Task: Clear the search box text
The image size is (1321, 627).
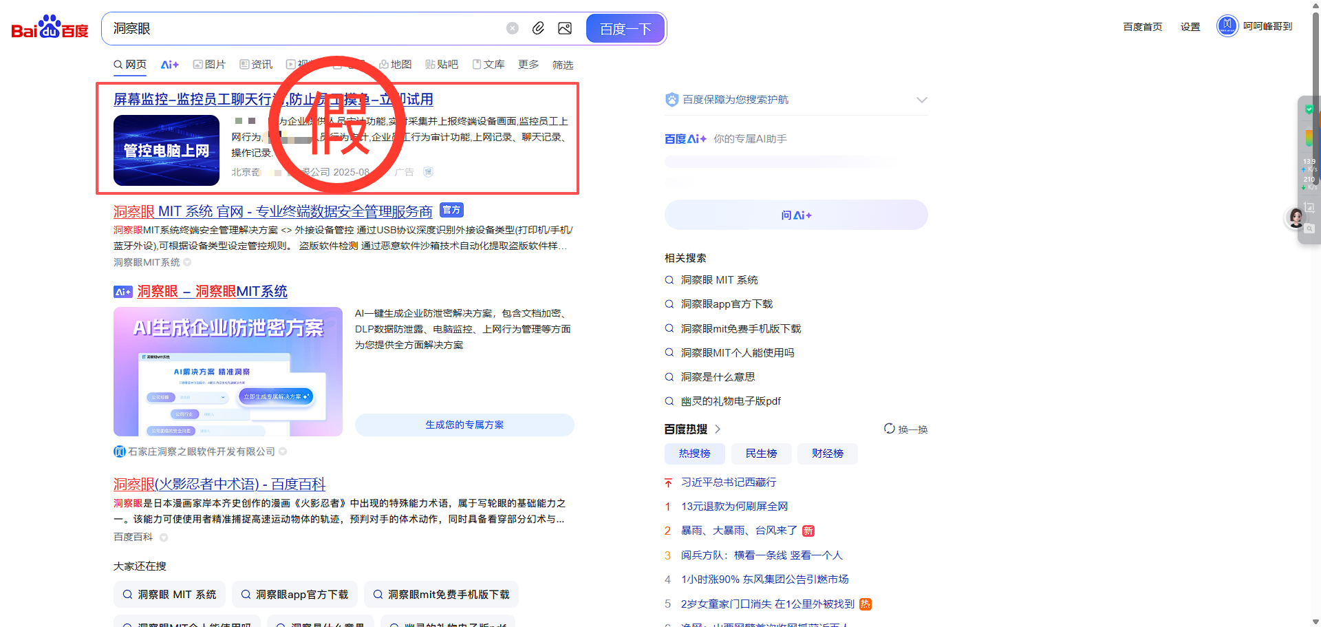Action: click(513, 28)
